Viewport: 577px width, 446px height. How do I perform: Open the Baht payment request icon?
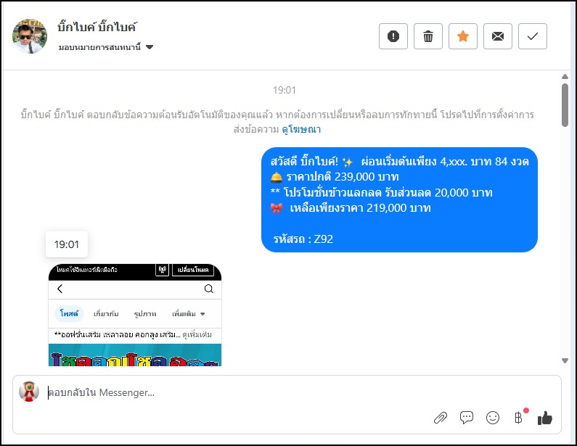(x=518, y=418)
